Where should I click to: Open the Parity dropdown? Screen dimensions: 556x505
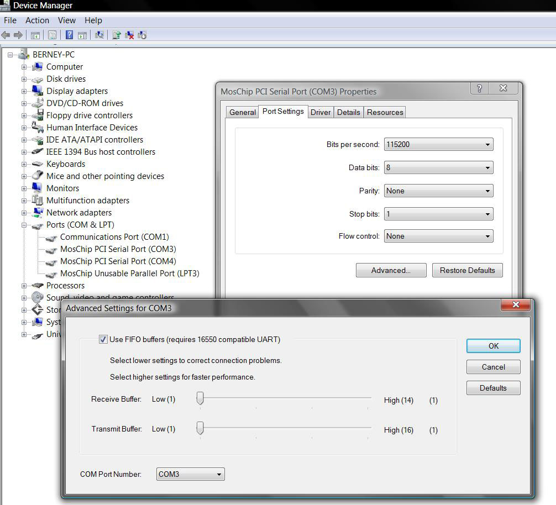(x=439, y=191)
